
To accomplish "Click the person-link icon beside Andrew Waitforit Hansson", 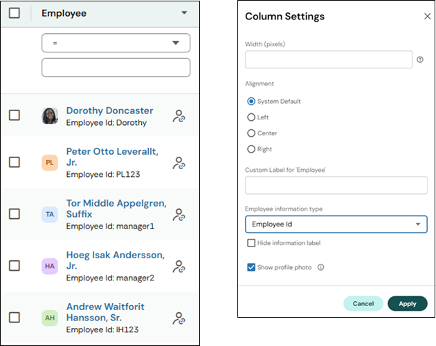I will (x=179, y=318).
